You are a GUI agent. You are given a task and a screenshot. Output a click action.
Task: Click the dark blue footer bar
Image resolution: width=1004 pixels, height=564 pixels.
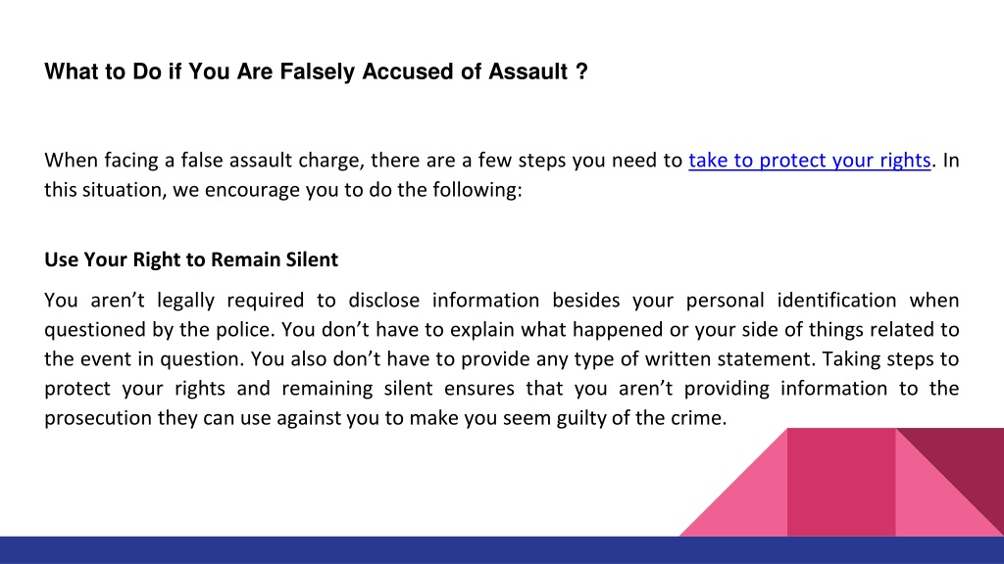tap(502, 550)
